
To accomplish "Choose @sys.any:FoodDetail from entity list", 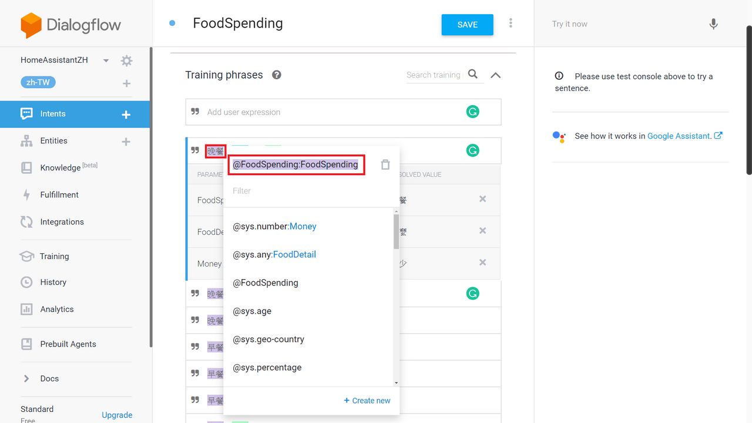I will (x=274, y=254).
